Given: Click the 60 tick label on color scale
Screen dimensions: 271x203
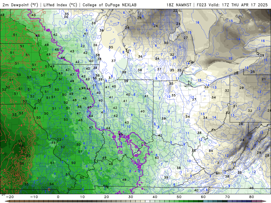Looking at the screenshot, I should click(203, 197).
